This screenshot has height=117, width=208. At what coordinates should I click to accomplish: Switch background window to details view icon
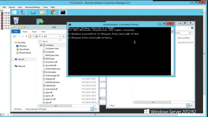188,106
